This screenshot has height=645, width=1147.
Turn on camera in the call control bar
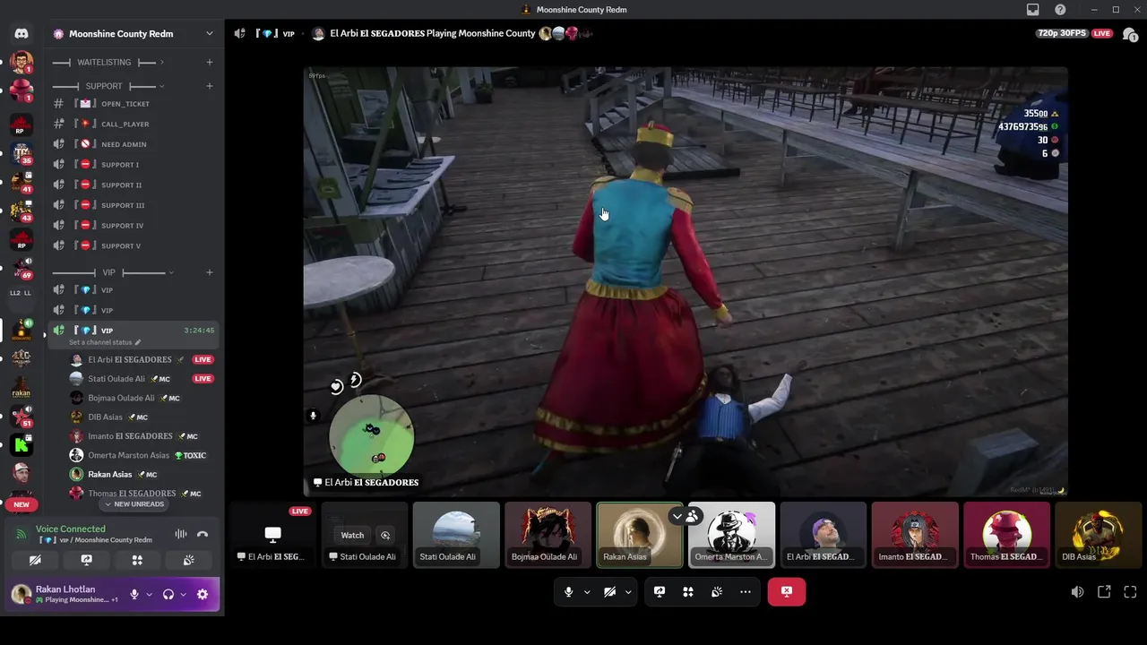point(609,592)
